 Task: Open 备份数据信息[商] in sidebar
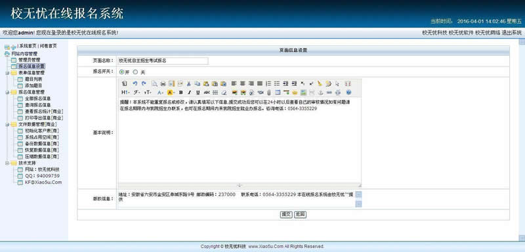click(x=42, y=144)
